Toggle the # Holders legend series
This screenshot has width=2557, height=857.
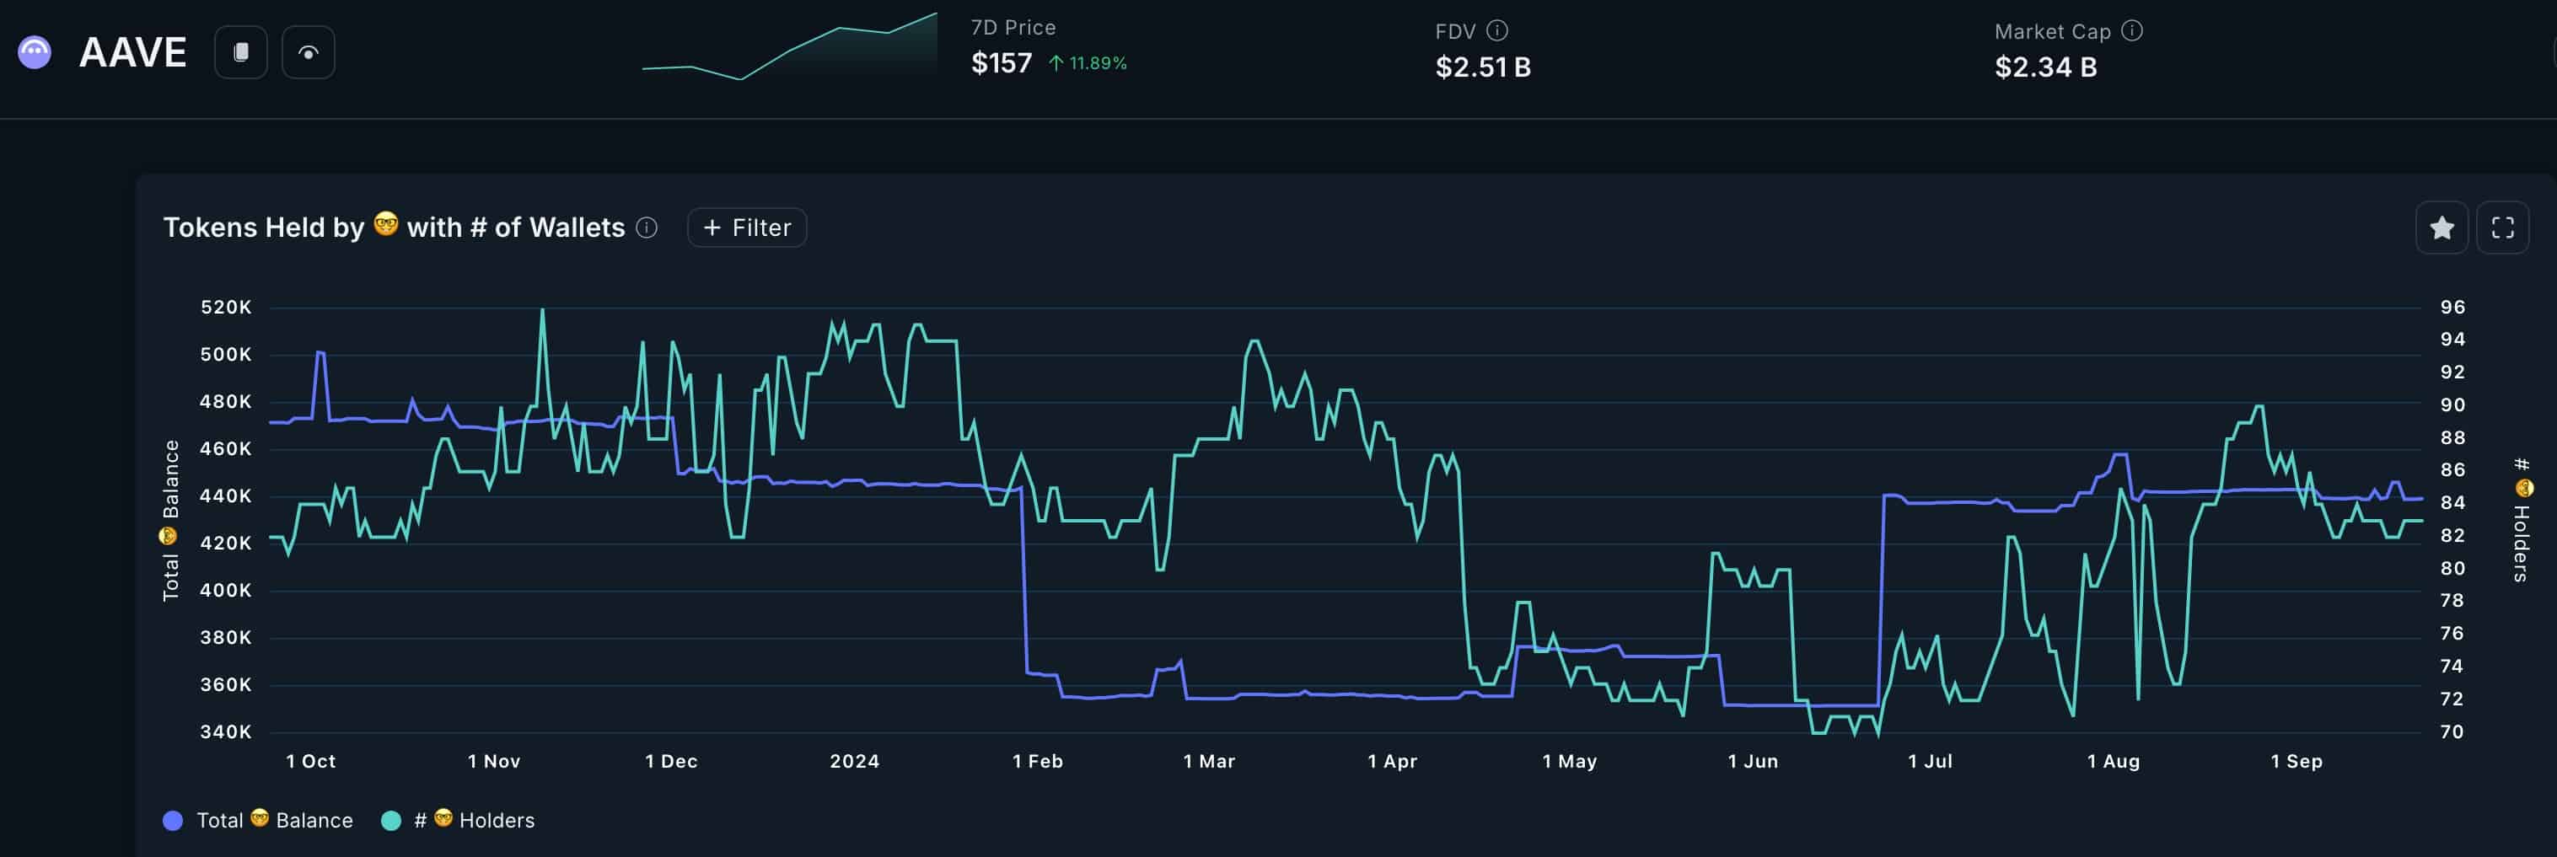[459, 820]
